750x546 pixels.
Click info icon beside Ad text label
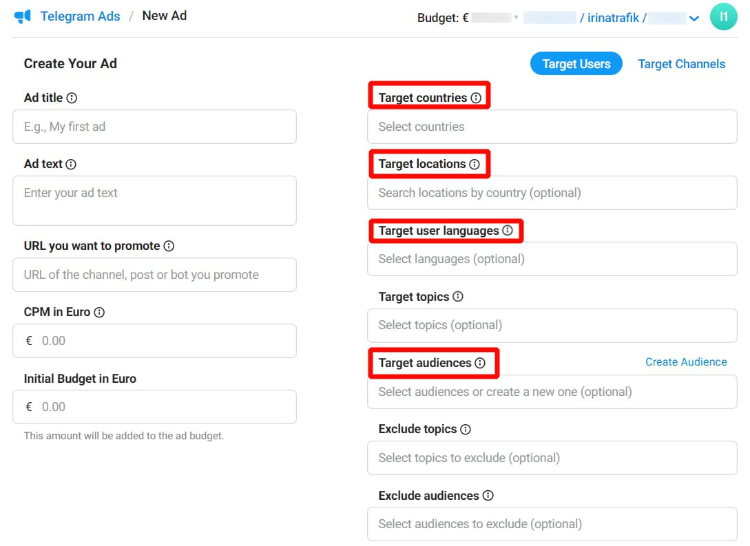pyautogui.click(x=71, y=165)
